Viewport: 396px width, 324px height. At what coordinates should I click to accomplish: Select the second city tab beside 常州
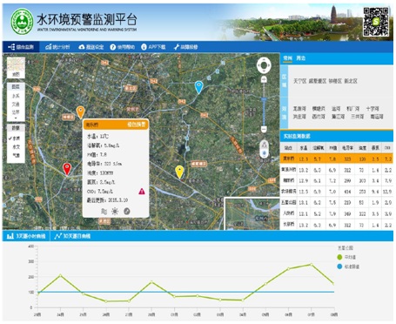(x=301, y=58)
